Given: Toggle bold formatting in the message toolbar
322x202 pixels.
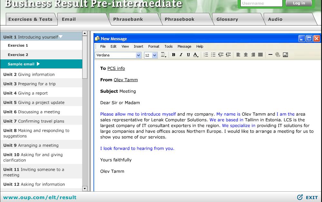Looking at the screenshot, I should 173,55.
